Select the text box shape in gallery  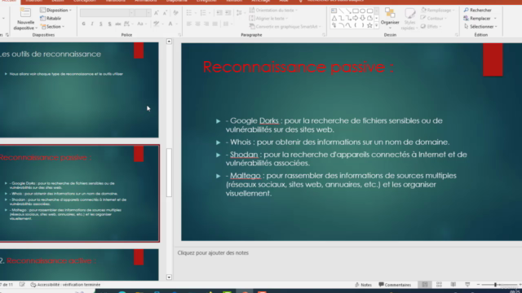[x=334, y=11]
